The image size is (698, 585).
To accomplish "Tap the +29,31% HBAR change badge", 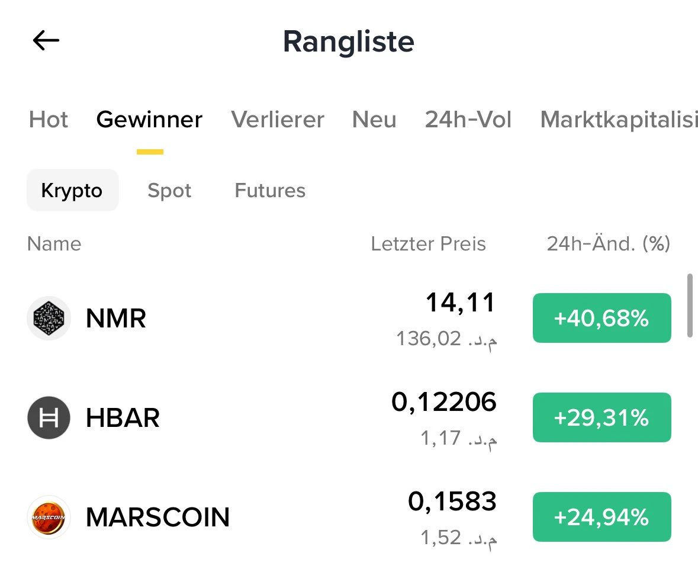I will pos(602,417).
